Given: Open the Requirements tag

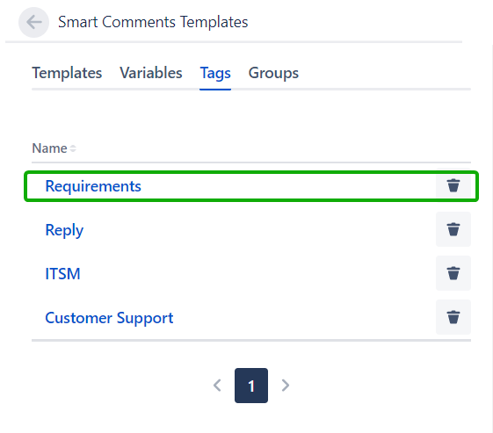Looking at the screenshot, I should tap(93, 186).
